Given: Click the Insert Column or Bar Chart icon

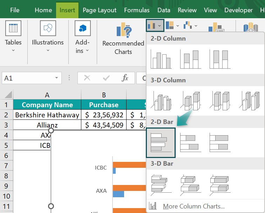Looking at the screenshot, I should (x=151, y=26).
